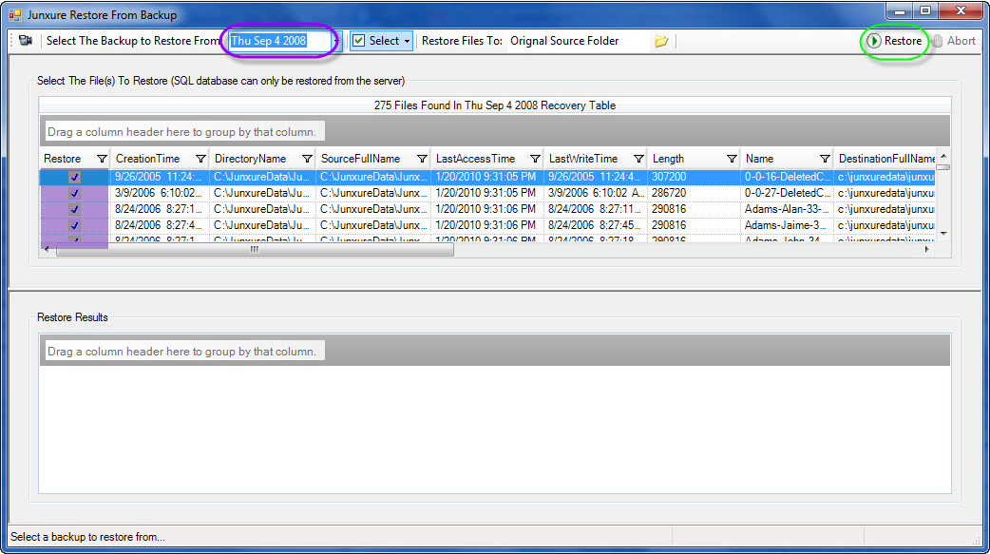Select the length cell 286720
The height and width of the screenshot is (554, 990).
[693, 193]
